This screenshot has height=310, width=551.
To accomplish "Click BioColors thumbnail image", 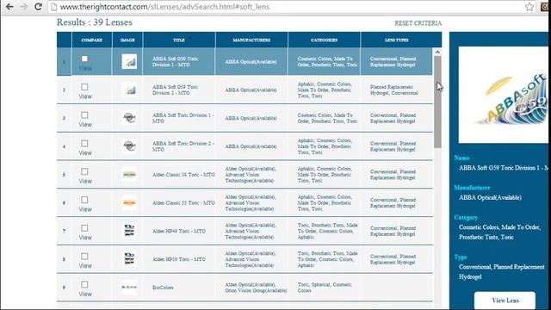I will [129, 287].
